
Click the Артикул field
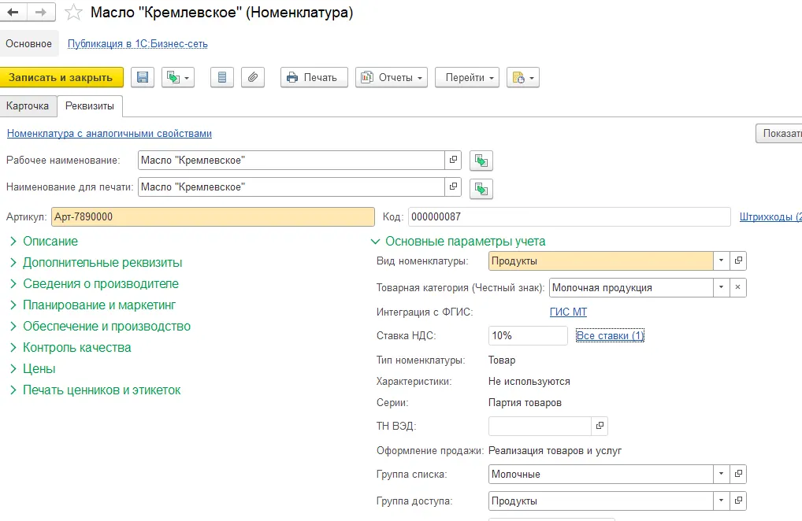coord(213,216)
